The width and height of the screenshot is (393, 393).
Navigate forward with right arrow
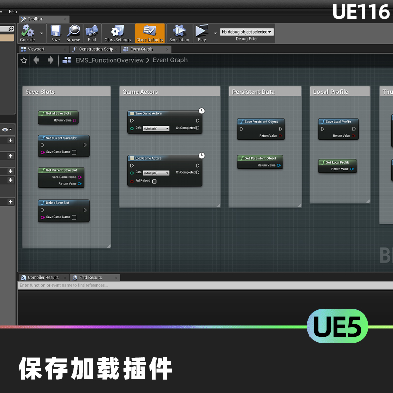(51, 60)
